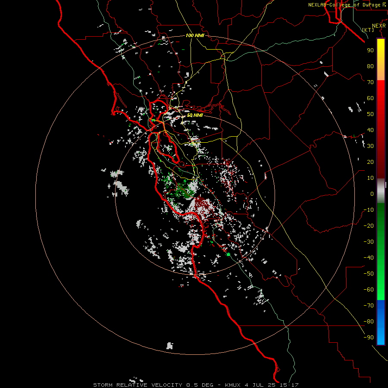
Task: Click the "-70" scale label
Action: click(369, 306)
